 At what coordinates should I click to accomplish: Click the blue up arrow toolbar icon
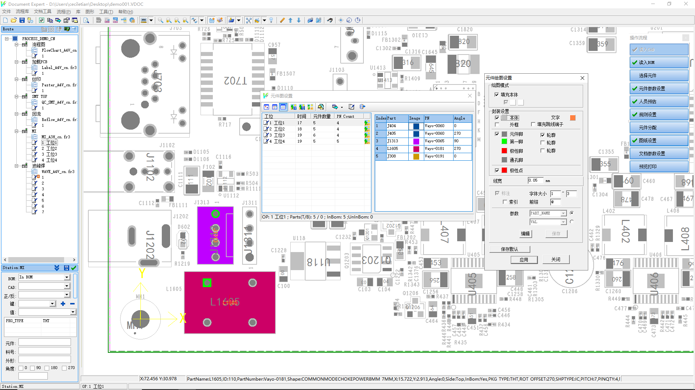[290, 20]
